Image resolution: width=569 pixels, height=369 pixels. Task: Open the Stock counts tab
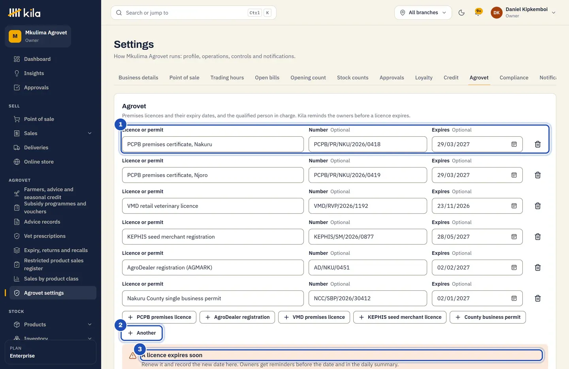tap(352, 77)
